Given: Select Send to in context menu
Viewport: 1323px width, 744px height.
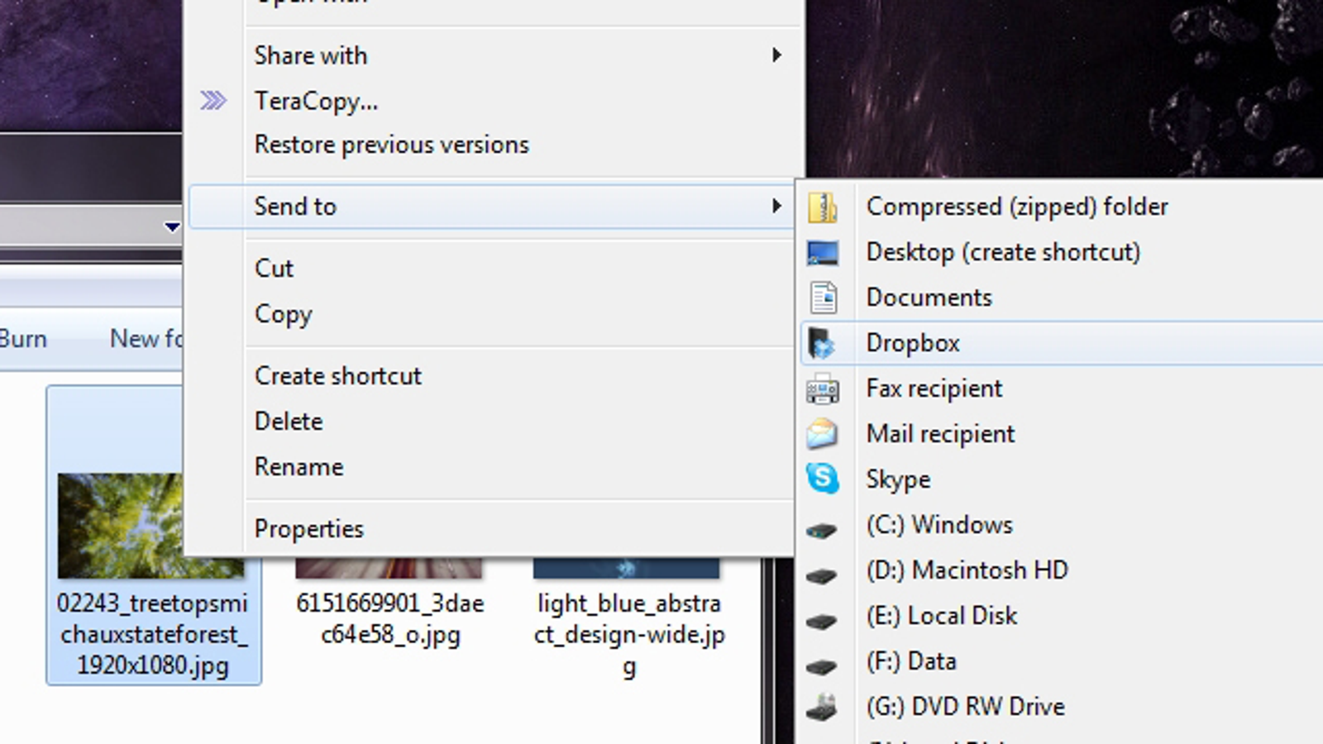Looking at the screenshot, I should click(x=492, y=206).
